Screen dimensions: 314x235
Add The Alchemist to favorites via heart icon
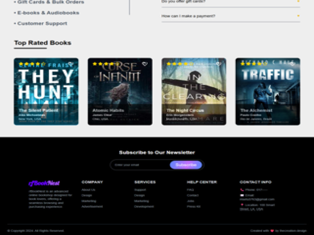292,64
